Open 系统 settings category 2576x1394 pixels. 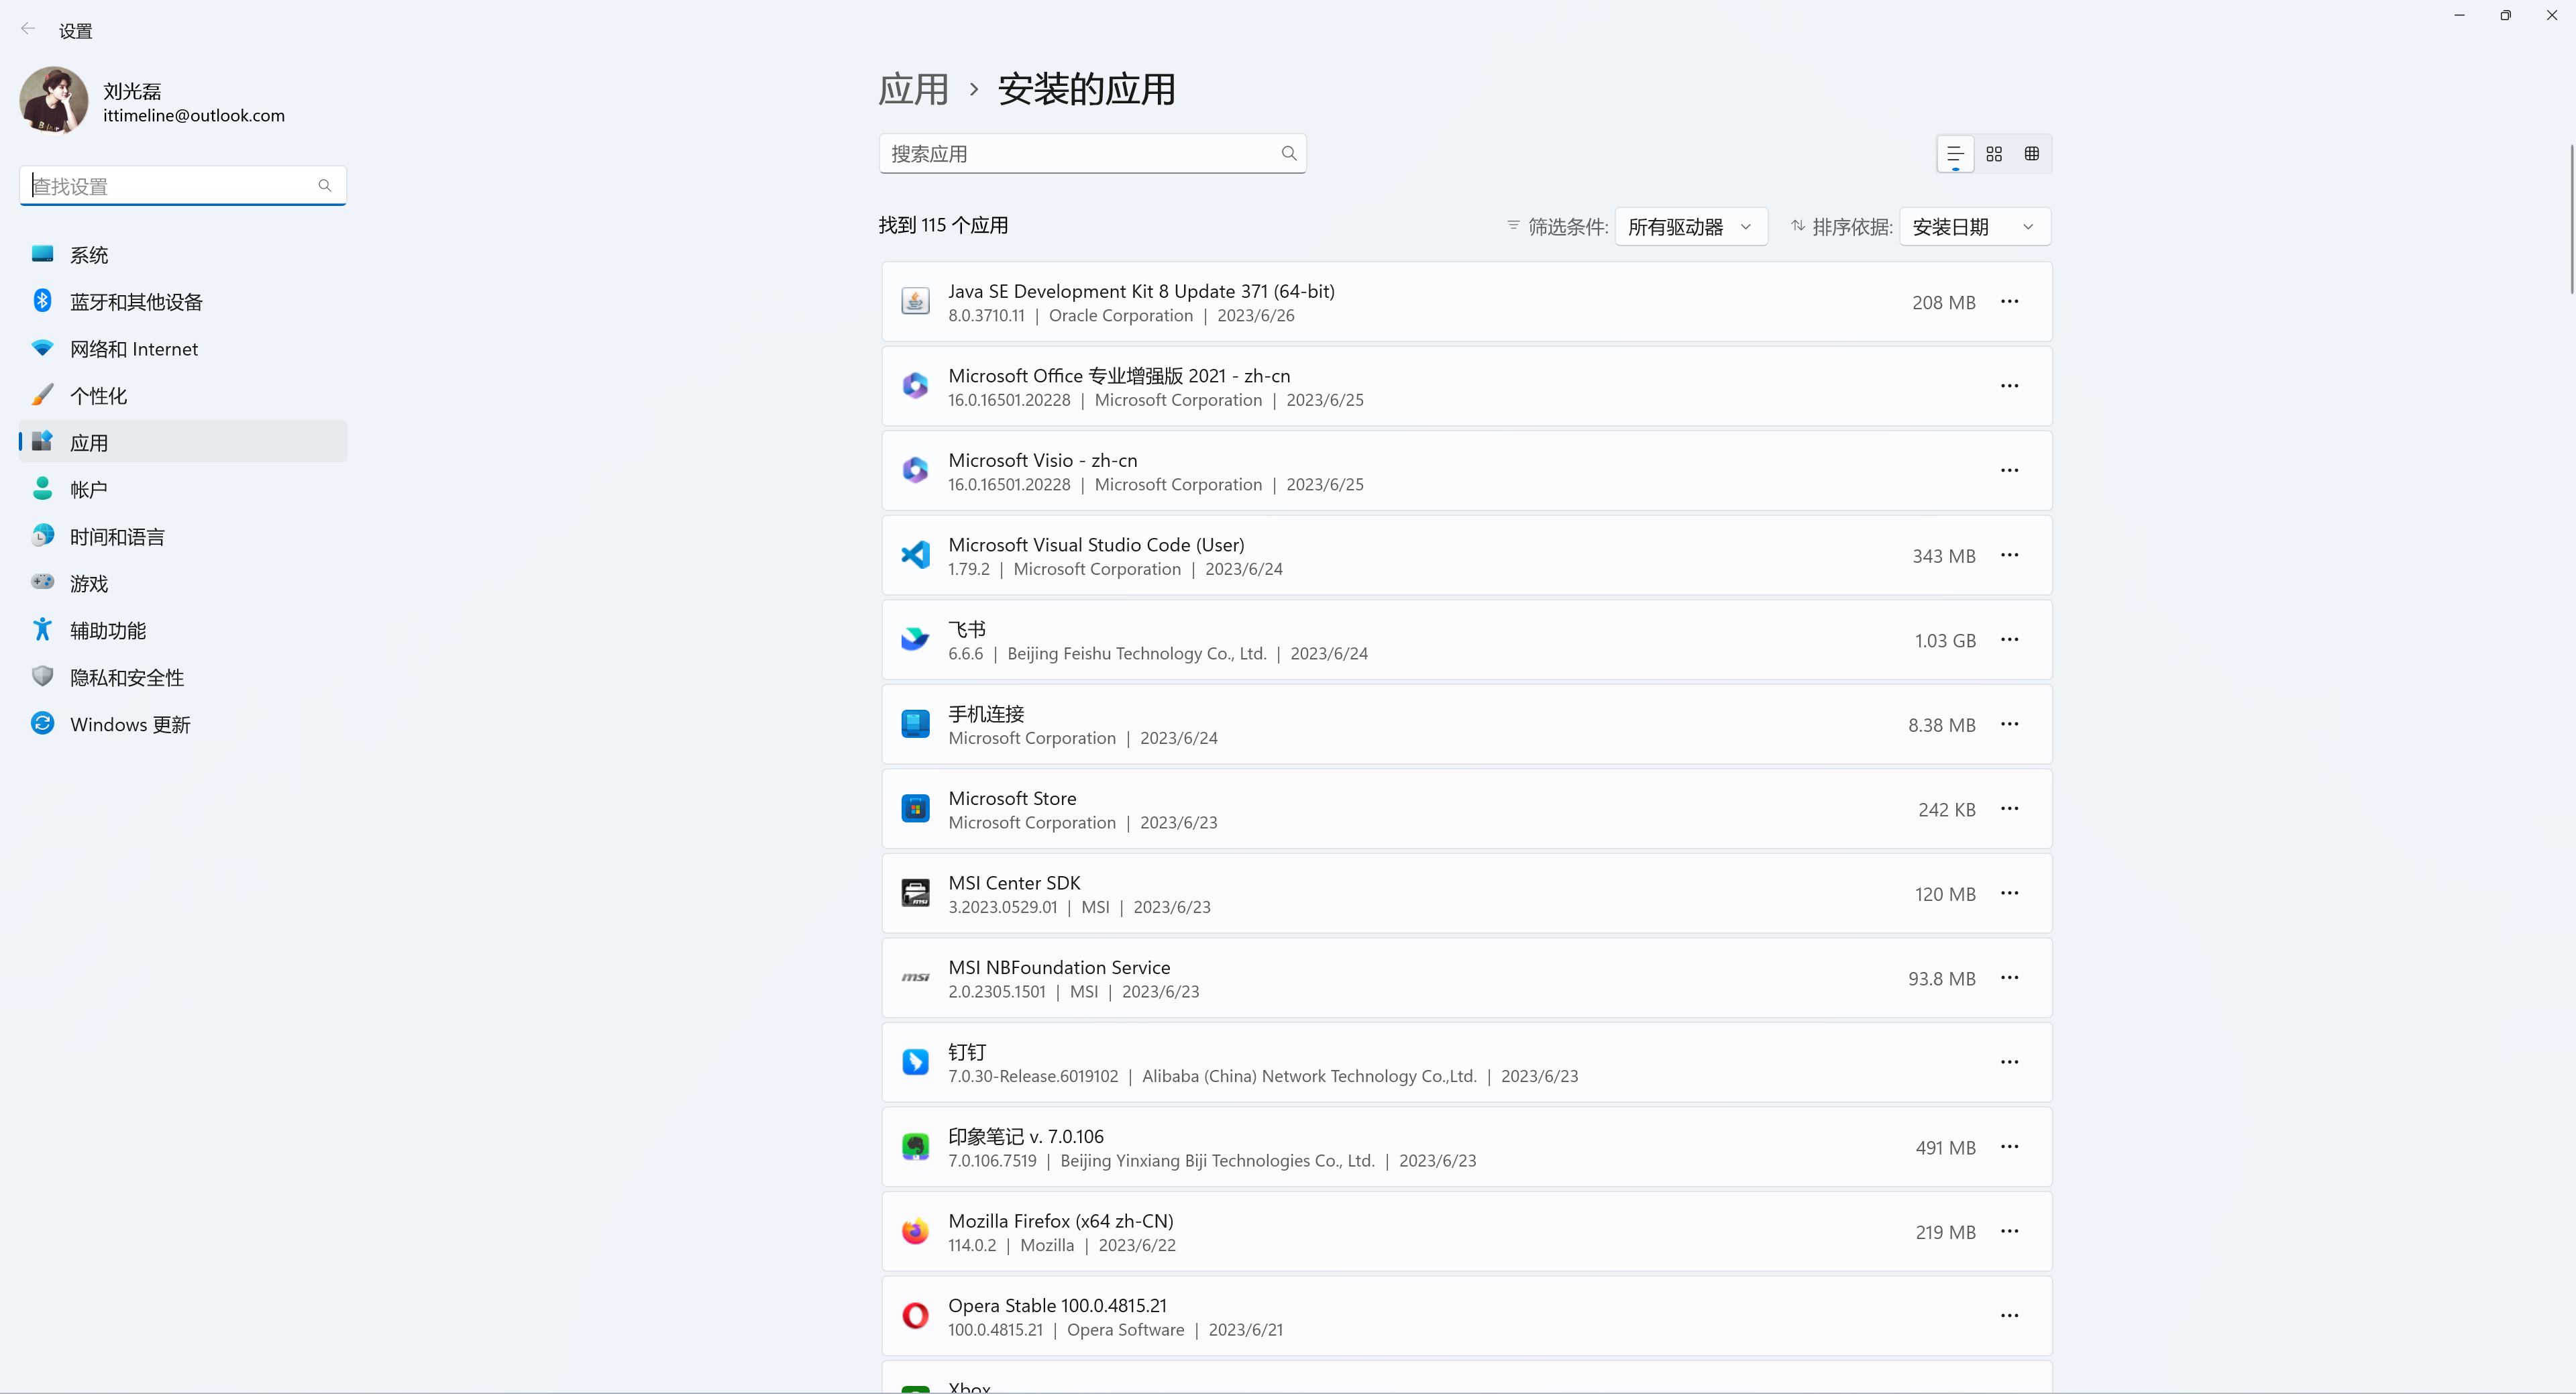[x=183, y=255]
